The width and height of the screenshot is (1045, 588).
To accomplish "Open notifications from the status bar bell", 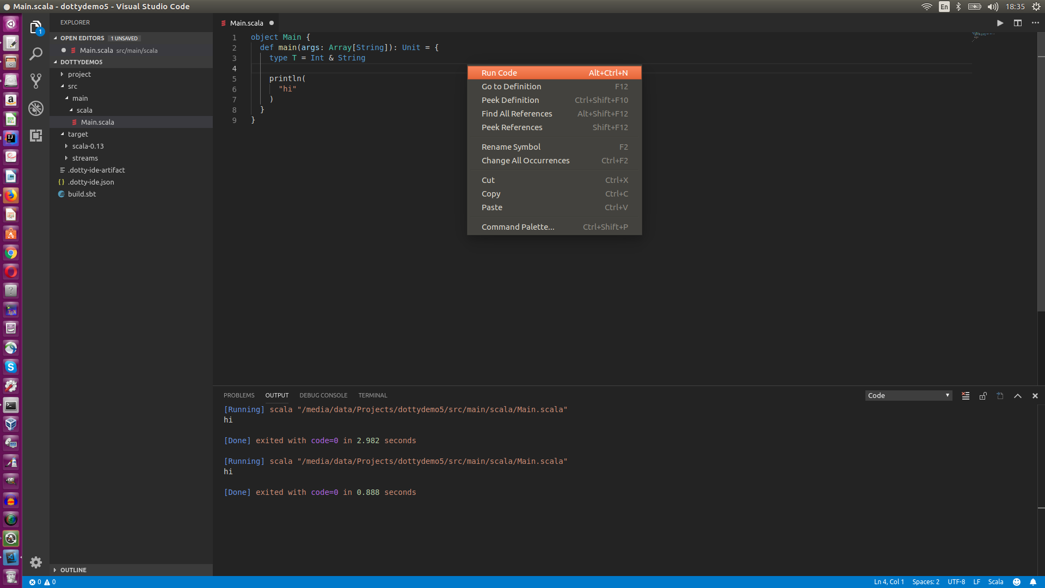I will (1032, 582).
